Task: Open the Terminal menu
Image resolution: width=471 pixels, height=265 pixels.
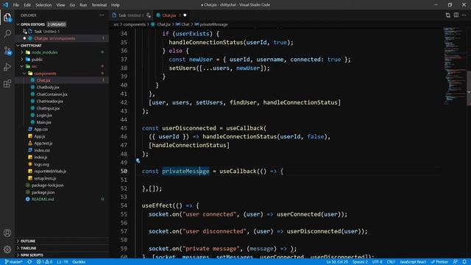Action: 99,5
